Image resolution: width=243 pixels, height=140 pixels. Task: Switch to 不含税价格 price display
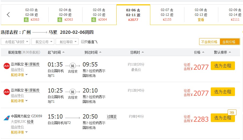click(209, 42)
